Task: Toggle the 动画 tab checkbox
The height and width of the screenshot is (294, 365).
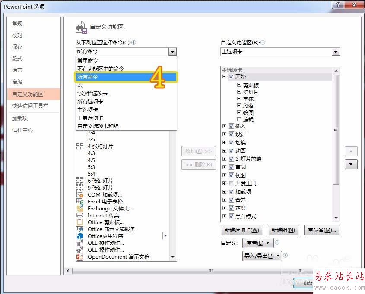Action: pyautogui.click(x=231, y=150)
